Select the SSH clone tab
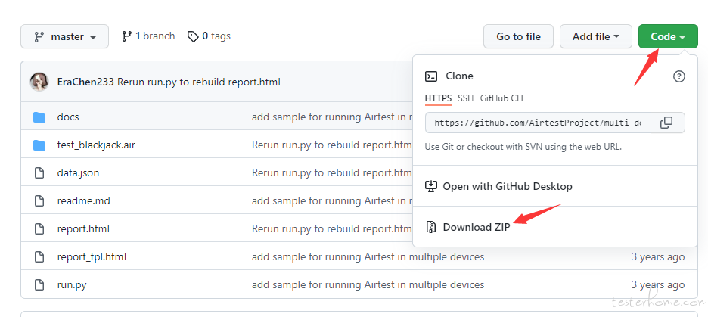The image size is (708, 317). coord(465,98)
